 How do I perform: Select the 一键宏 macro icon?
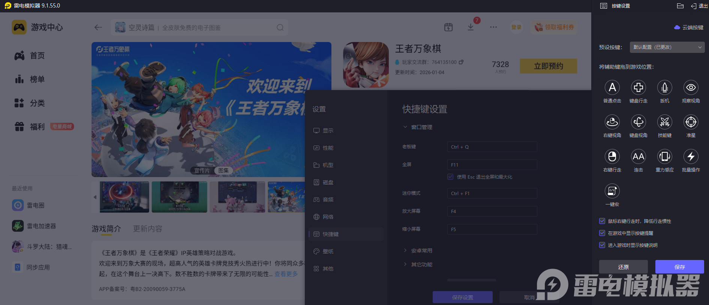click(612, 191)
